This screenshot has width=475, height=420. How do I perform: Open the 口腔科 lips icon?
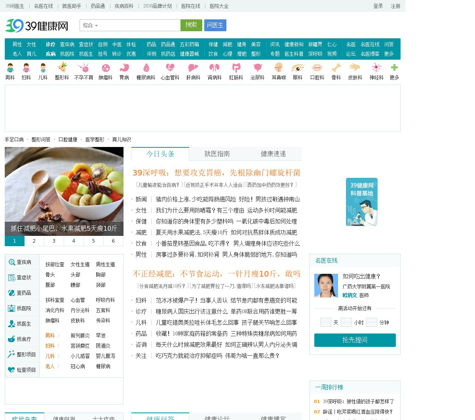tap(317, 68)
